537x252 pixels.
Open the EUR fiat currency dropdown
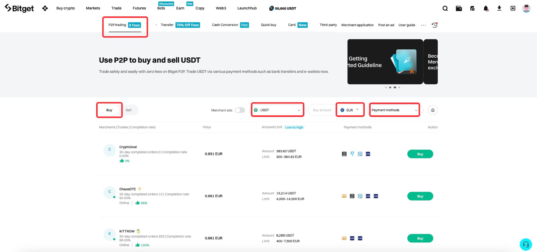[350, 110]
